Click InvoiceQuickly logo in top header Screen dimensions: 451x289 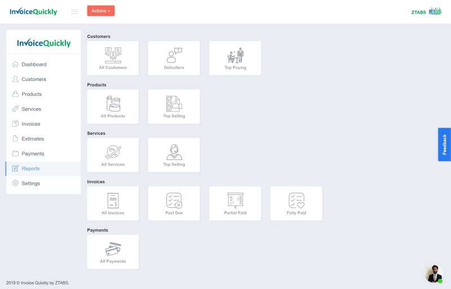(33, 11)
